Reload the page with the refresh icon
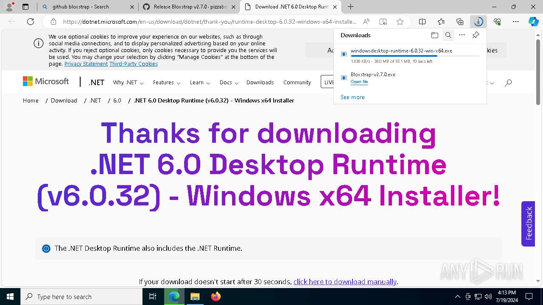 click(31, 22)
